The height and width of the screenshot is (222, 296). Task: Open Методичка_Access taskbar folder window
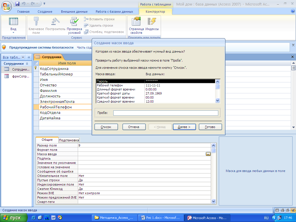pyautogui.click(x=114, y=218)
